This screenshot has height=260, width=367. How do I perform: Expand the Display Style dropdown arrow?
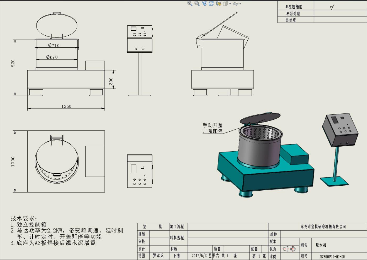(x=230, y=4)
